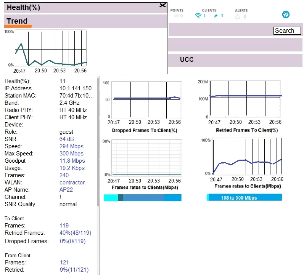
Task: Click the details panel vertical scrollbar
Action: [98, 141]
